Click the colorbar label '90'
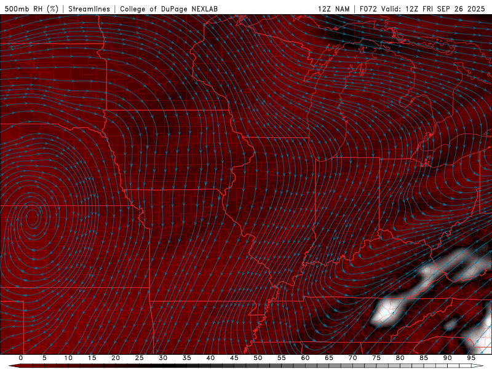 447,358
